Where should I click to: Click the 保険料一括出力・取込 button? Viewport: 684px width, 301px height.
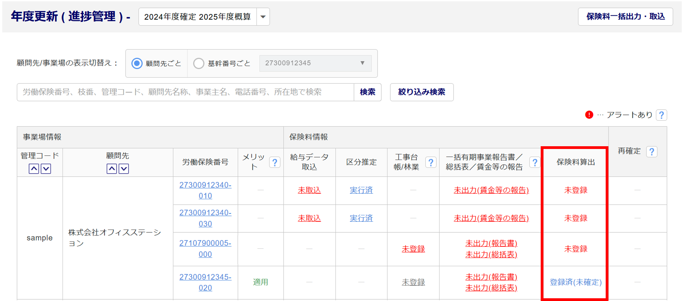click(625, 17)
